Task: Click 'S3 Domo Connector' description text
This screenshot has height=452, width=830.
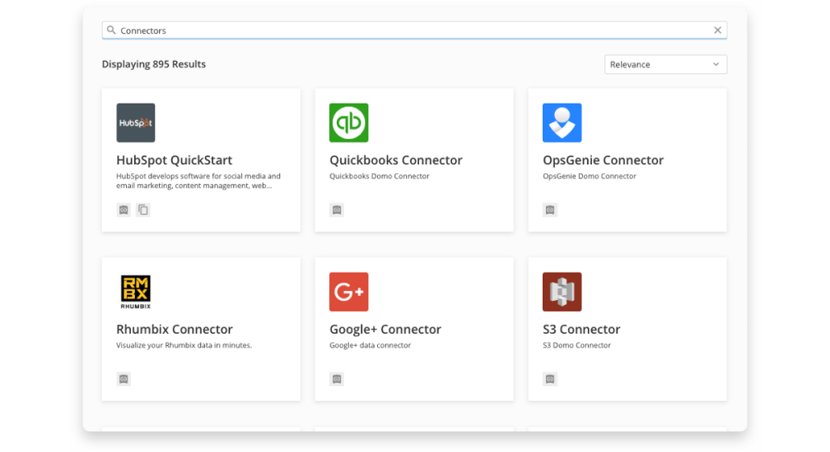Action: (576, 345)
